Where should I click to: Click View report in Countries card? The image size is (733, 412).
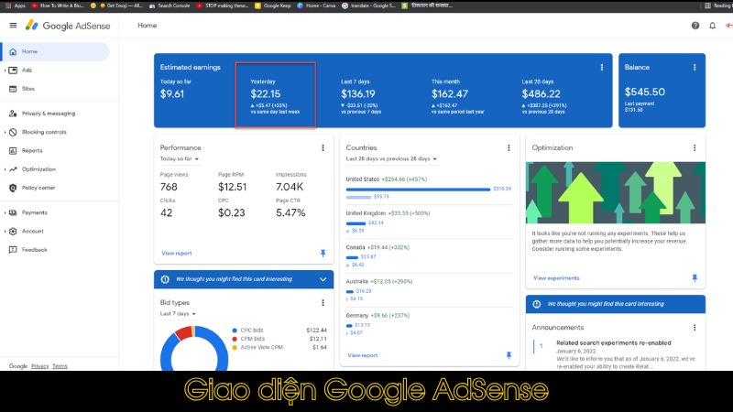click(362, 355)
